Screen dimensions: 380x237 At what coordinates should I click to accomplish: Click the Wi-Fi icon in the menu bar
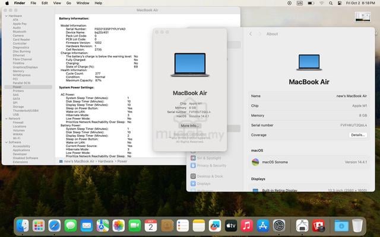click(322, 3)
